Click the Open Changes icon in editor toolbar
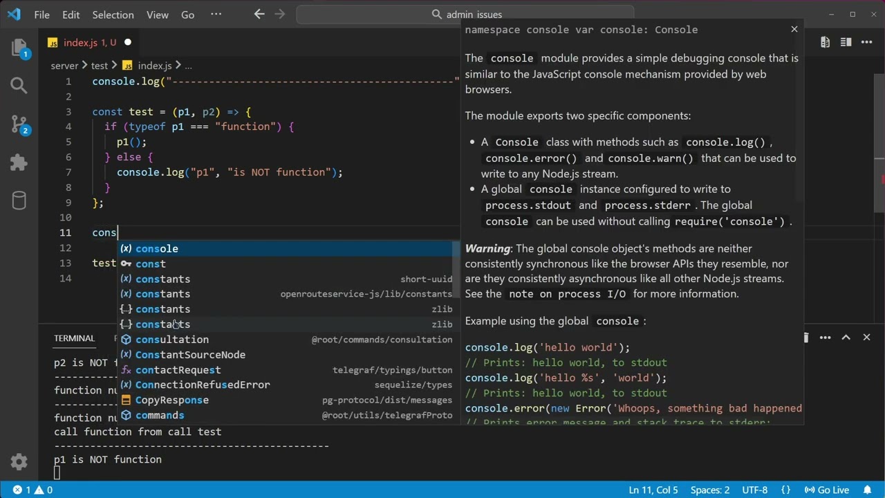The image size is (885, 498). (x=825, y=42)
